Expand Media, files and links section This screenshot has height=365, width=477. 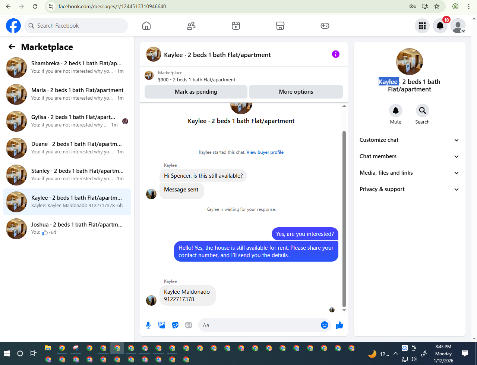point(409,173)
